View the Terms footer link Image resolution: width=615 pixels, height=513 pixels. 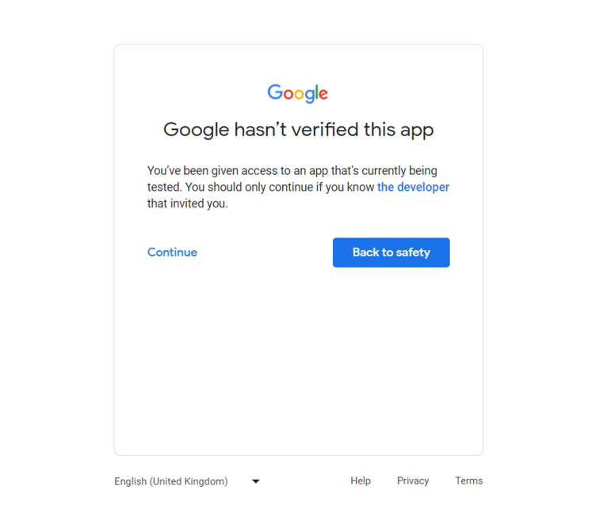[x=468, y=481]
